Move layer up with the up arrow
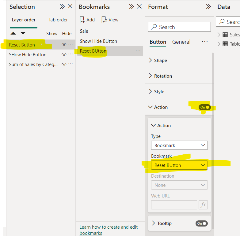Screen dimensions: 240x236 [x=13, y=33]
